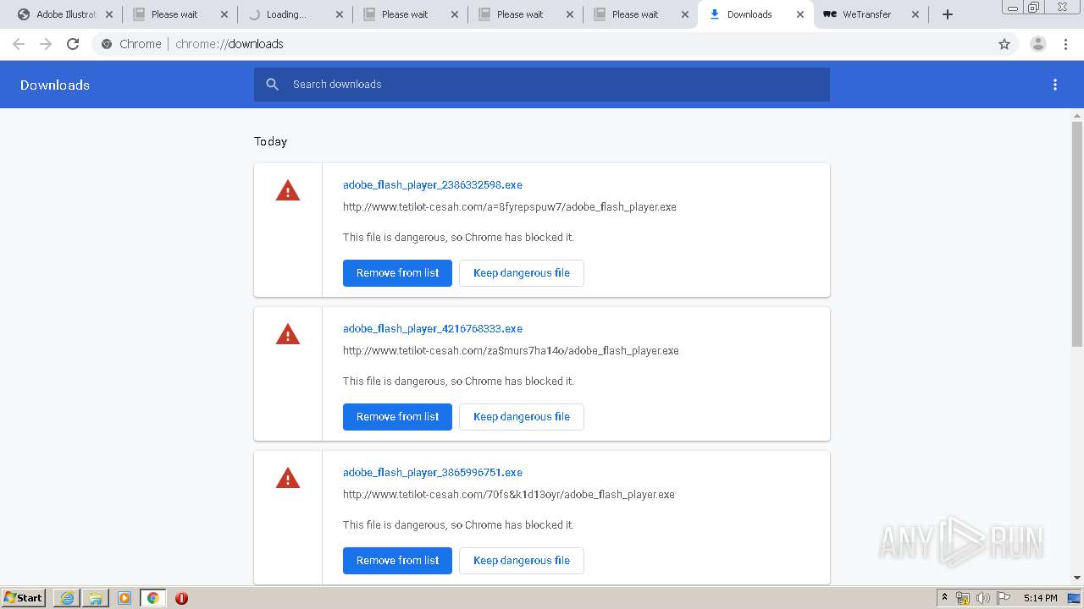Close the Adobe Illustrator tab

[x=109, y=14]
